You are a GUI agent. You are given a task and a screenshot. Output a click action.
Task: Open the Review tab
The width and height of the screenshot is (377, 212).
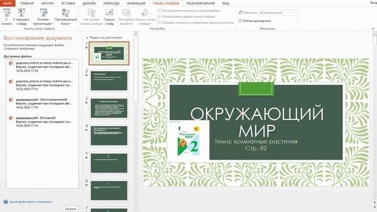coord(201,4)
